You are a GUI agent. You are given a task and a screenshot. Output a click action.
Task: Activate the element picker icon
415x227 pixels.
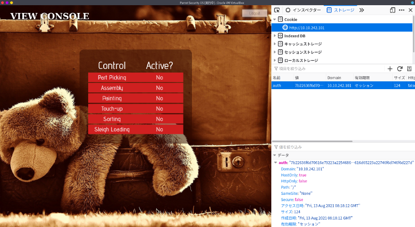pyautogui.click(x=277, y=10)
